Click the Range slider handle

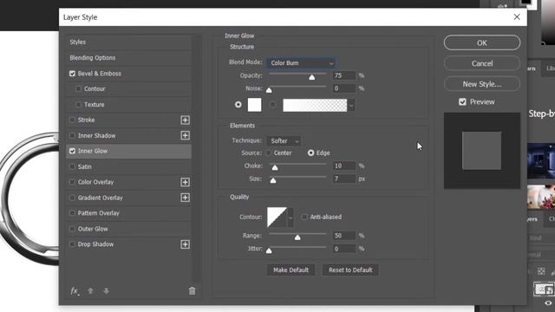pyautogui.click(x=297, y=237)
